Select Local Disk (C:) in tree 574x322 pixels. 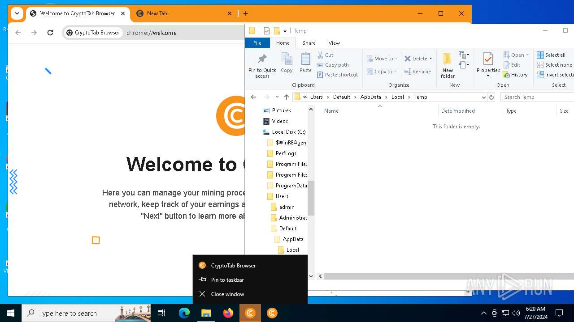coord(289,132)
